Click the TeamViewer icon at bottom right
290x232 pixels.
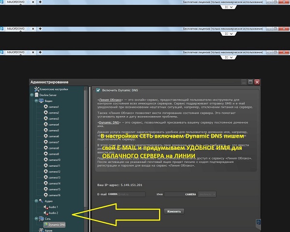tap(259, 222)
